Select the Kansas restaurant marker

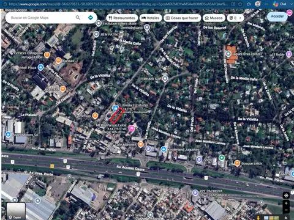pyautogui.click(x=59, y=61)
